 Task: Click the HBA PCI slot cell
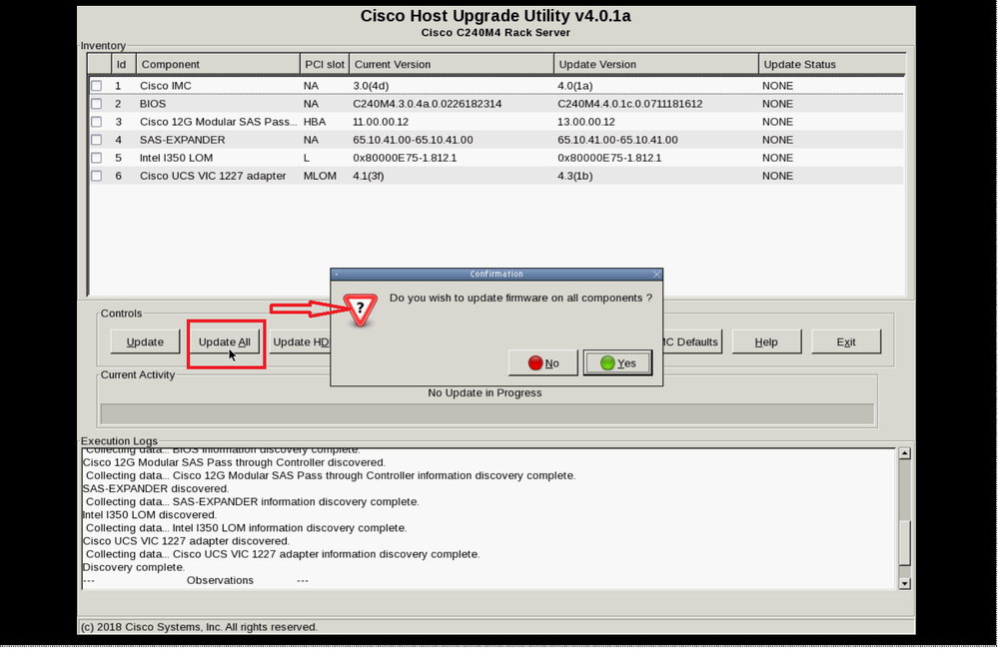tap(315, 122)
